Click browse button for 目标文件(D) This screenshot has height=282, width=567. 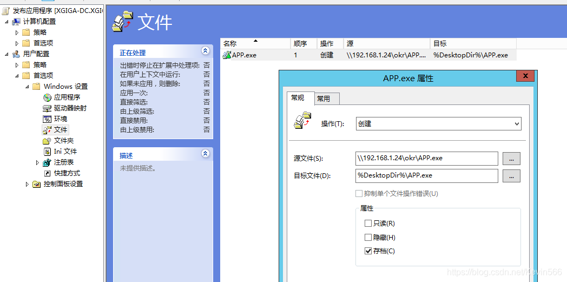[x=511, y=176]
